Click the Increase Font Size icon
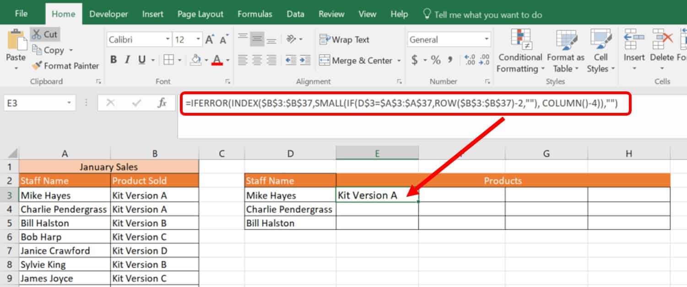This screenshot has height=287, width=687. click(x=210, y=40)
